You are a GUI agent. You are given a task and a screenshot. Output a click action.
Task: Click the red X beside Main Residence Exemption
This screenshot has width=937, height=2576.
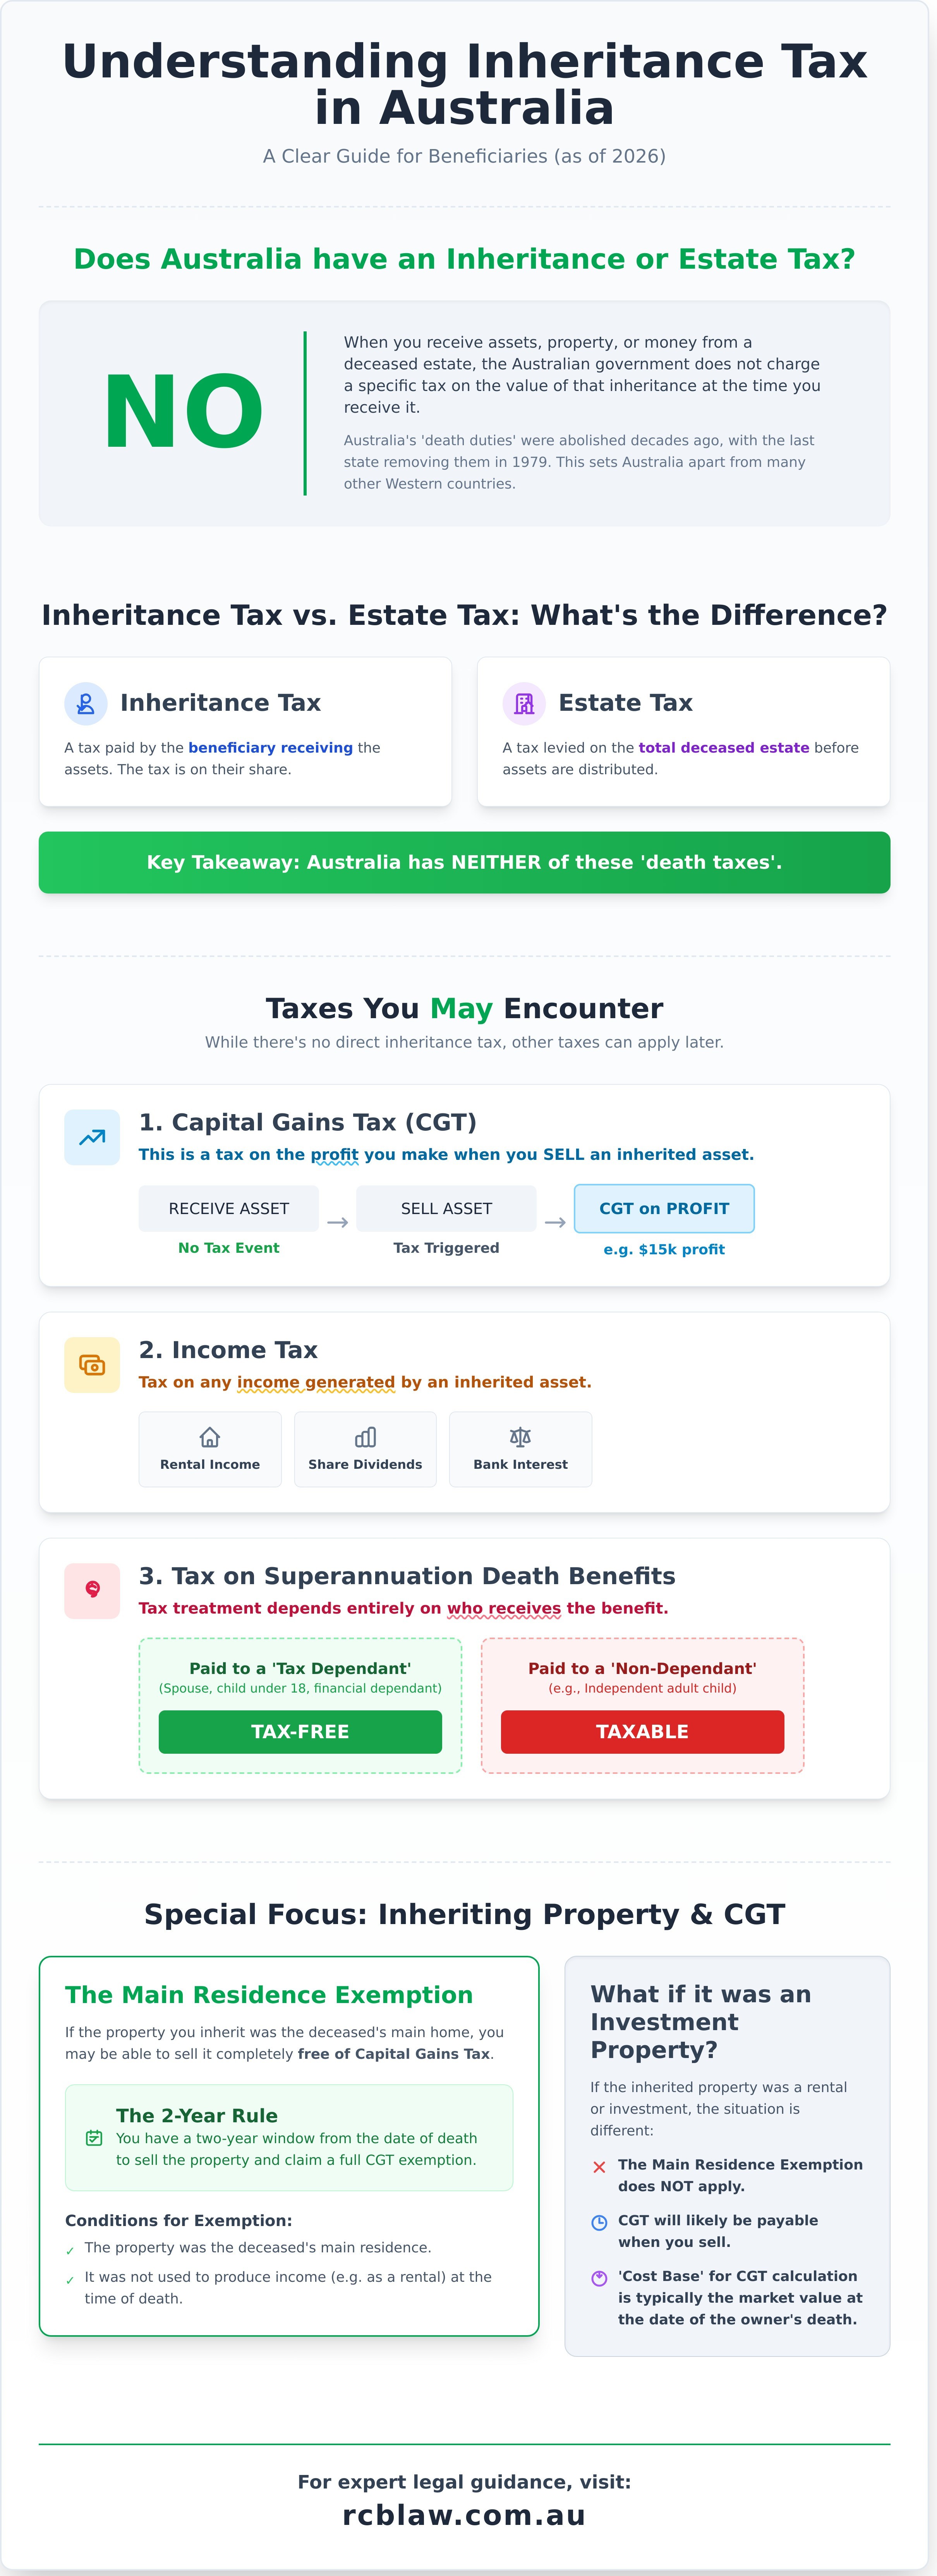[x=599, y=2167]
